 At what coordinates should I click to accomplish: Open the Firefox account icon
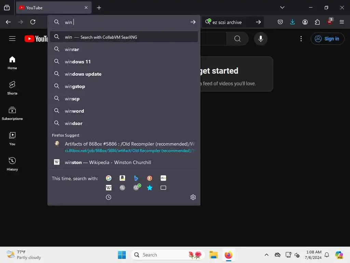tap(305, 22)
